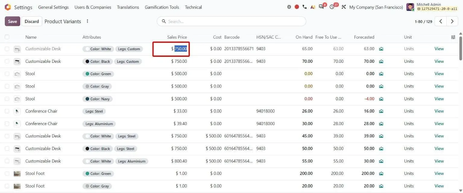Viewport: 463px width, 193px height.
Task: Sort by the Forecasted column header
Action: coord(364,37)
